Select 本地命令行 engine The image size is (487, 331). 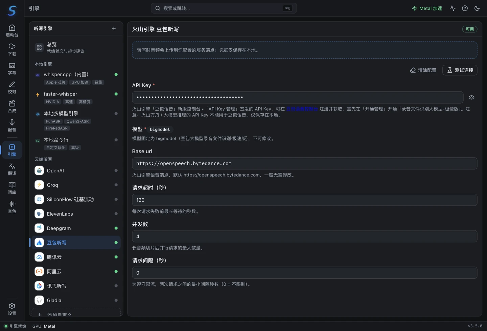76,143
